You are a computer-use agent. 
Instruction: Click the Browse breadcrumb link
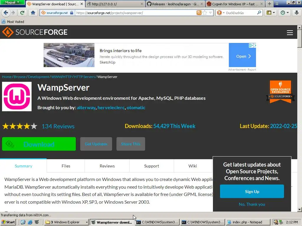click(x=20, y=77)
